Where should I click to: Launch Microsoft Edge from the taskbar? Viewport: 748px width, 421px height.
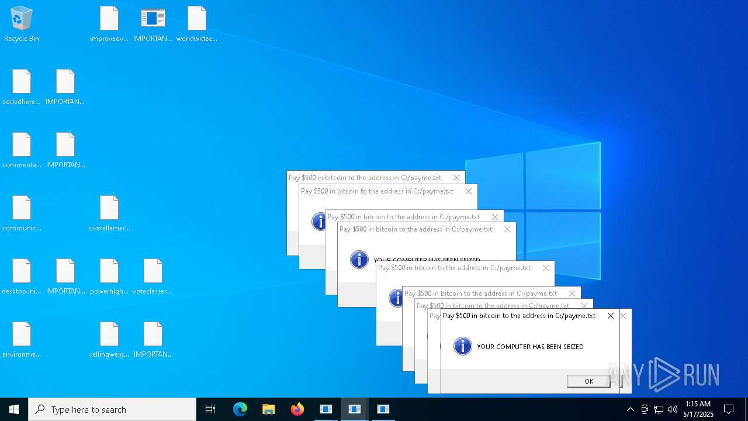(240, 409)
